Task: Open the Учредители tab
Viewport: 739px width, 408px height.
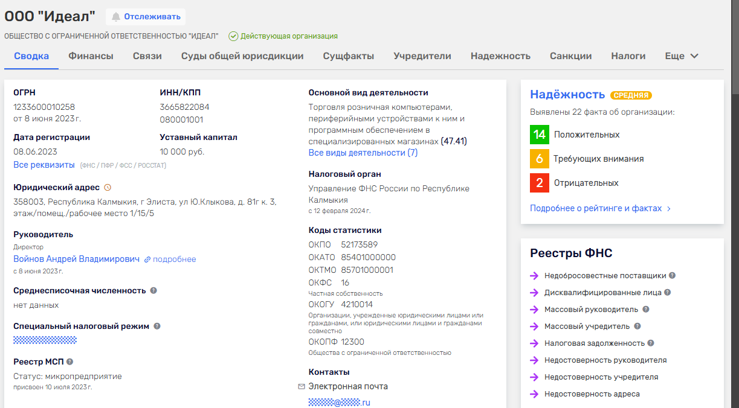Action: [422, 56]
